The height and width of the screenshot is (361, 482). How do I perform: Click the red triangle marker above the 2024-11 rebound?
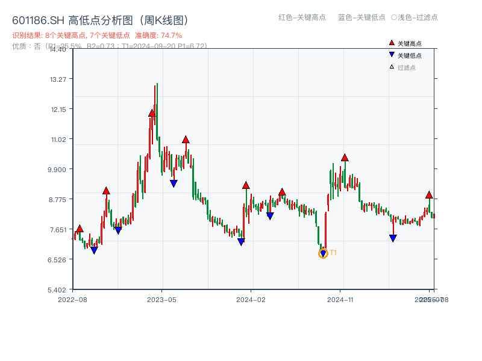tap(345, 157)
